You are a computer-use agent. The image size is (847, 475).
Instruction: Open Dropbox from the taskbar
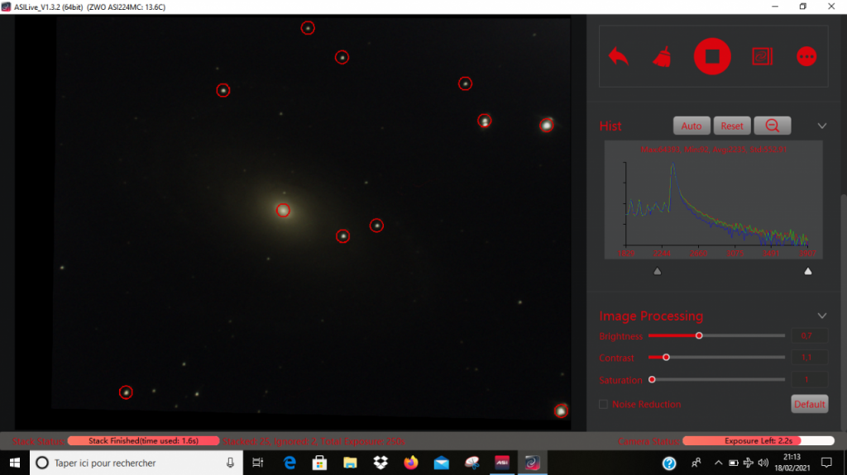[380, 463]
